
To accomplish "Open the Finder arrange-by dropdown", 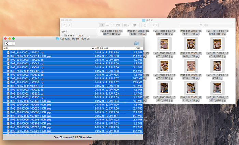I will [x=126, y=25].
